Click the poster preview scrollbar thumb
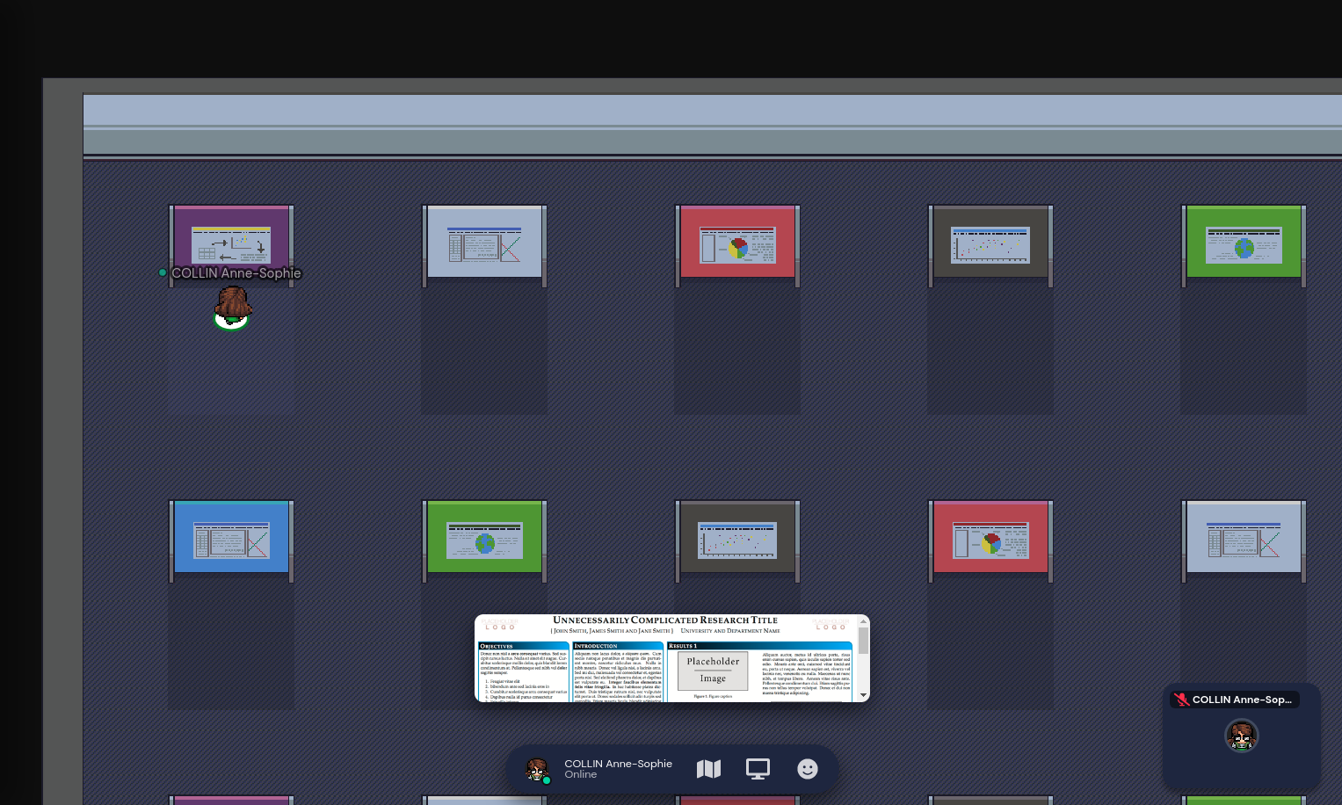Image resolution: width=1342 pixels, height=805 pixels. (x=864, y=641)
